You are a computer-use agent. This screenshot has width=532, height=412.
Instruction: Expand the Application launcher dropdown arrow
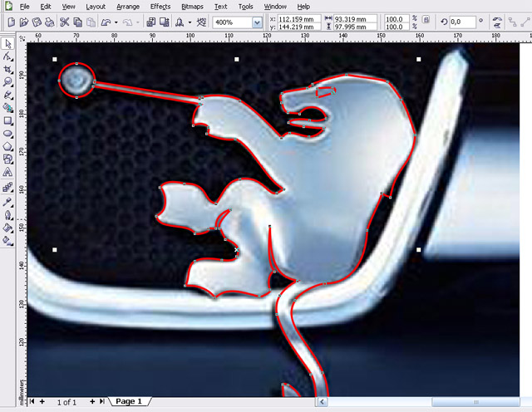click(190, 22)
